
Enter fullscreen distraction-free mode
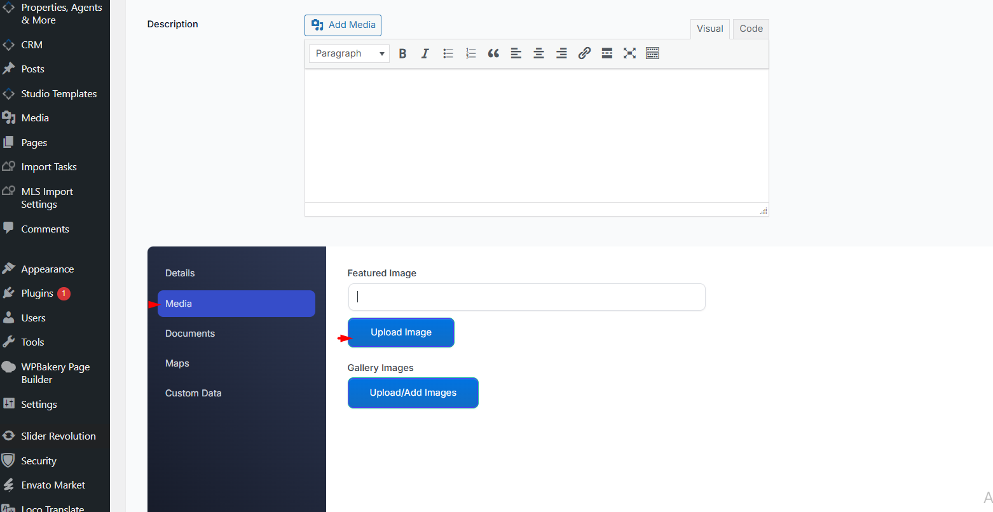point(629,53)
